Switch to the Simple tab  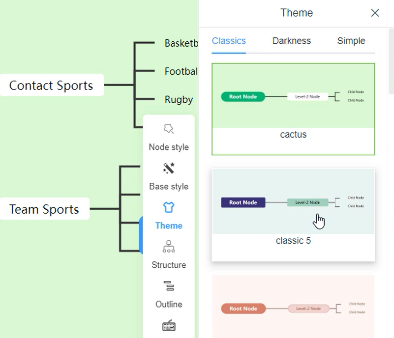pos(351,41)
